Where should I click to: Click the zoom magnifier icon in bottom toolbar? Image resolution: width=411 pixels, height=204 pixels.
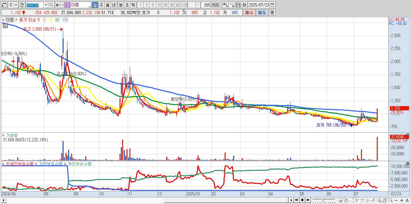(391, 200)
